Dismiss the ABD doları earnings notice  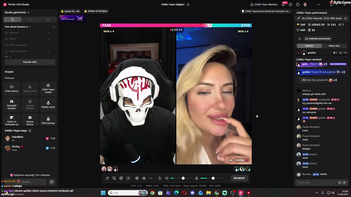pyautogui.click(x=346, y=18)
